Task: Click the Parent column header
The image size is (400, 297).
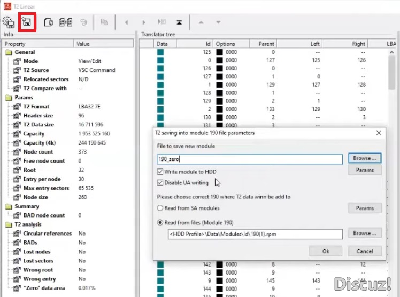Action: (x=263, y=44)
